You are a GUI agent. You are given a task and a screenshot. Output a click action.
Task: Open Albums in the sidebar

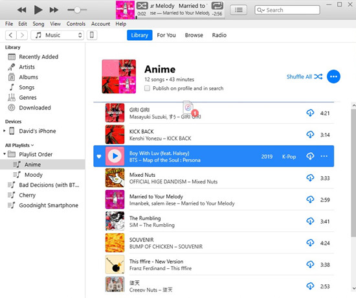coord(28,77)
